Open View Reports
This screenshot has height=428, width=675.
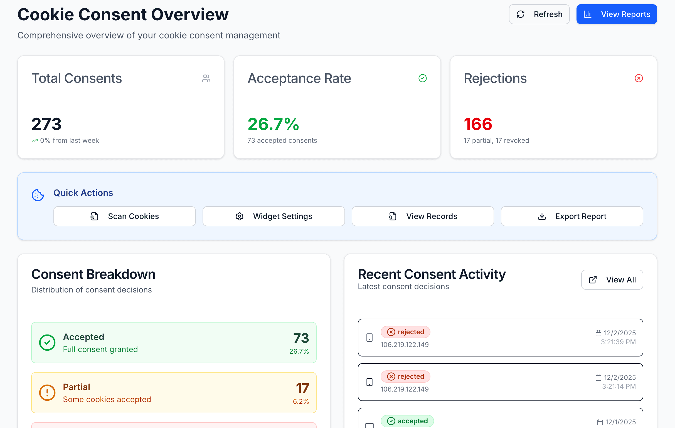616,14
